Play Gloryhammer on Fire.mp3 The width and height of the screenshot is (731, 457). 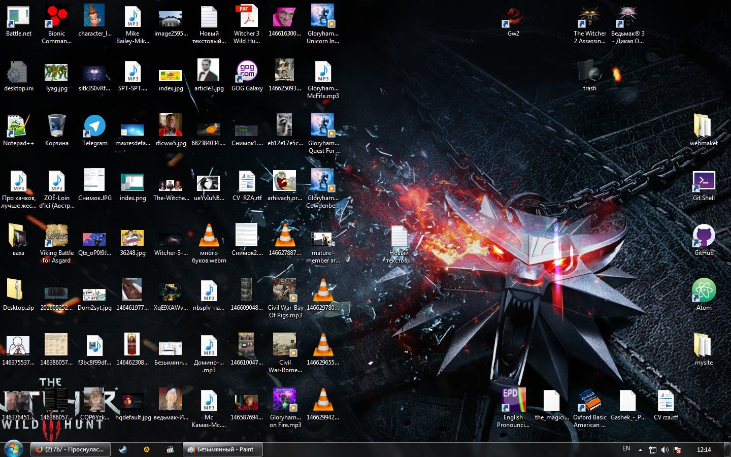tap(285, 408)
